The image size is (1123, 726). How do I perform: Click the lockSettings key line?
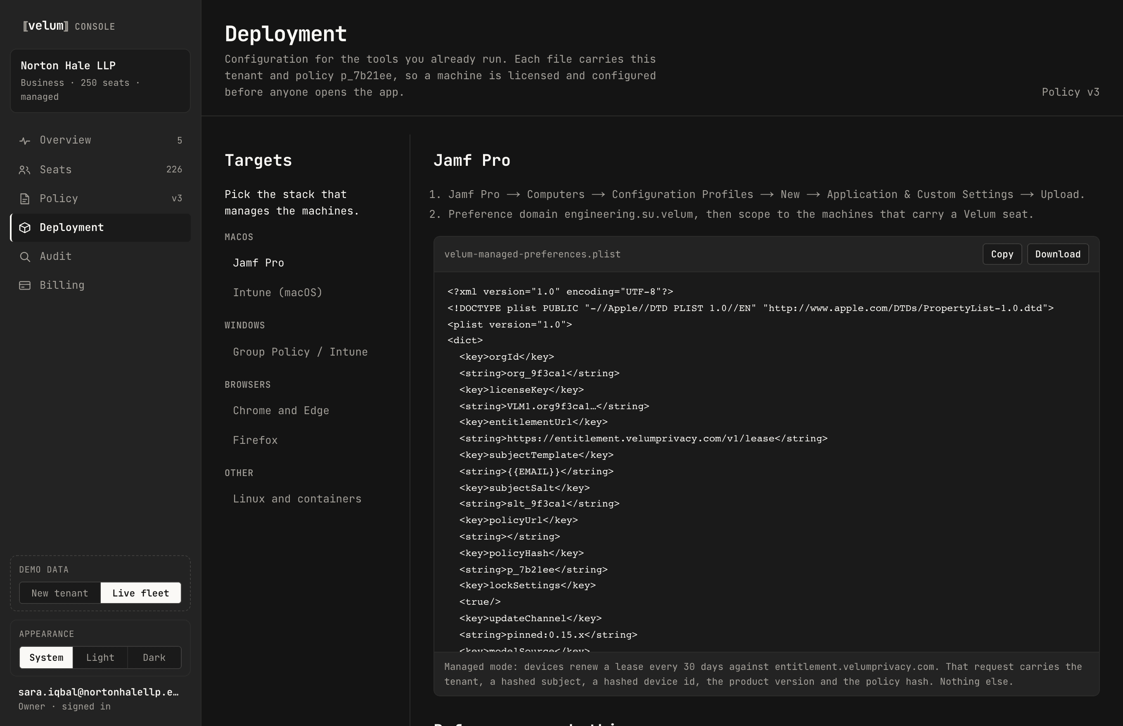[528, 585]
